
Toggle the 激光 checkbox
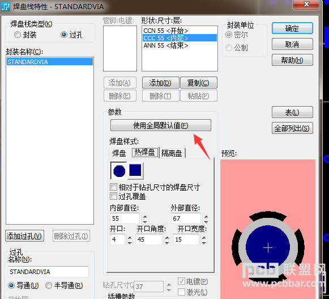[x=181, y=292]
